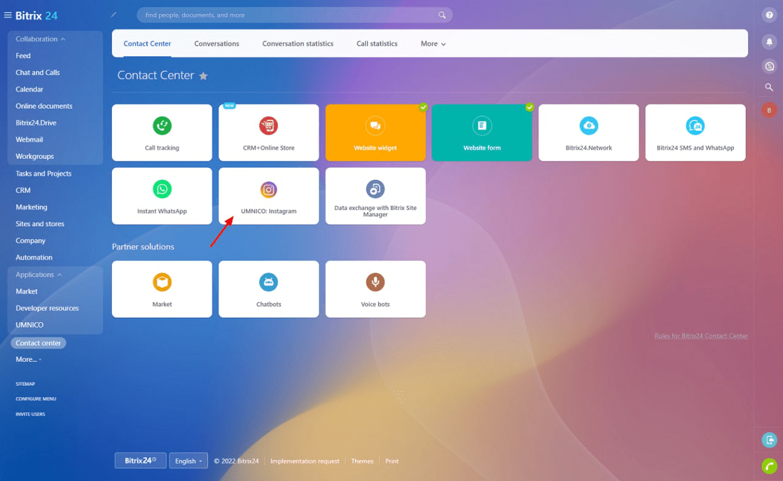Open the English language dropdown
Image resolution: width=783 pixels, height=481 pixels.
188,461
